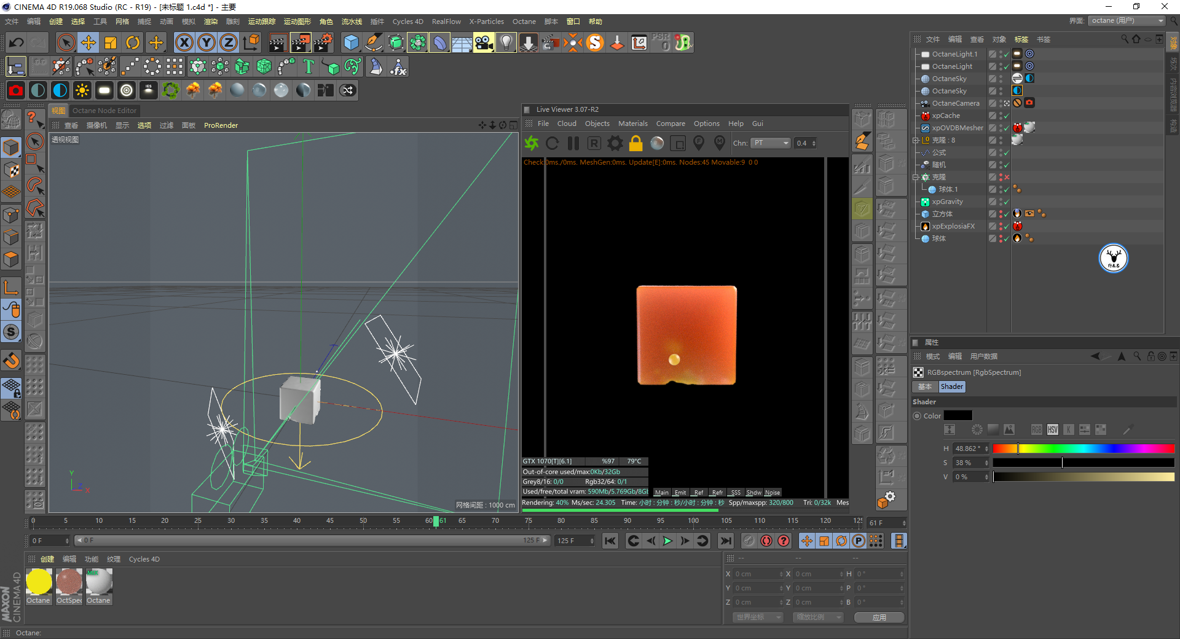Open the Octane menu in the main menu bar

[x=524, y=22]
